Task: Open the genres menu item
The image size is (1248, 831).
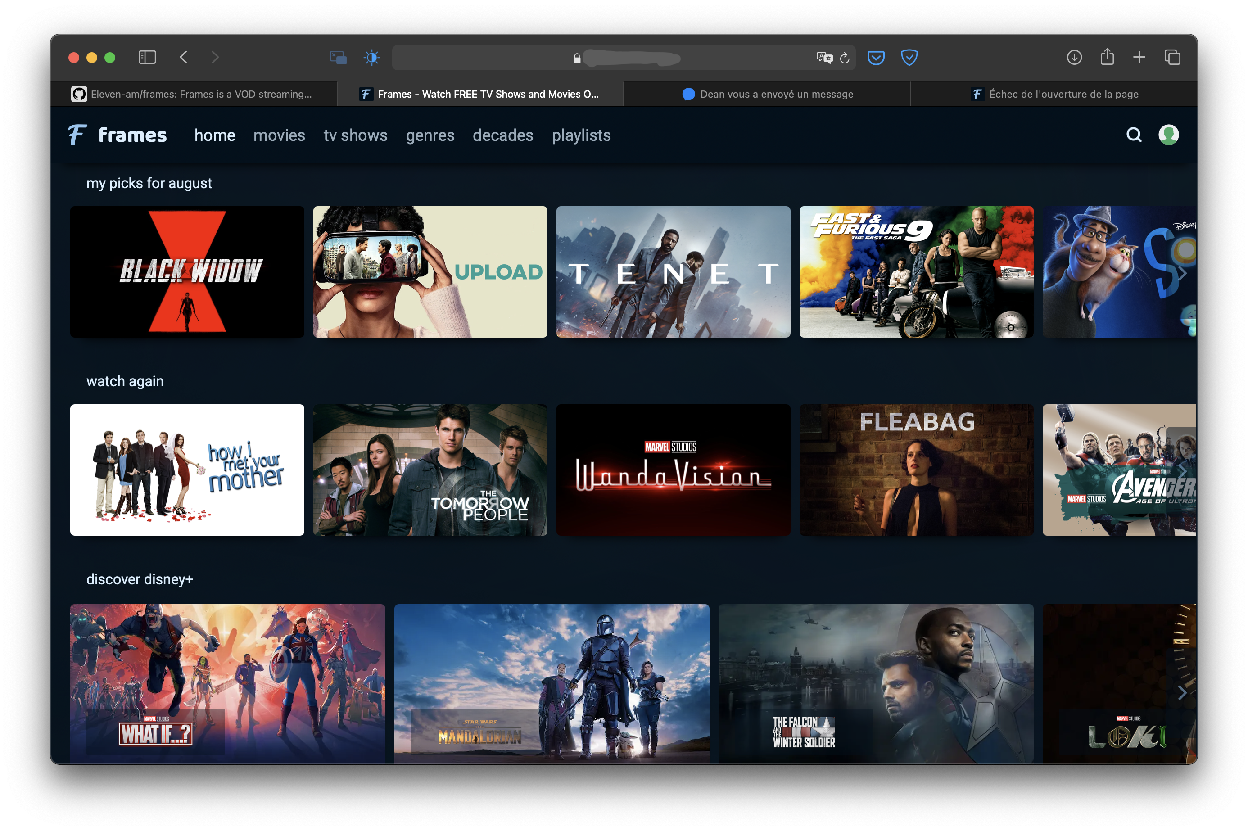Action: tap(430, 135)
